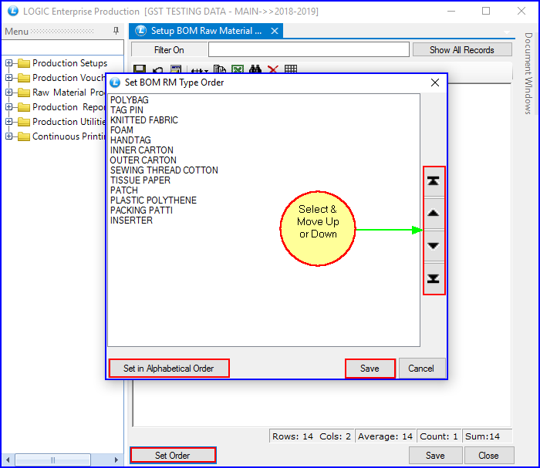Click the menu panel scrollbar right arrow
The height and width of the screenshot is (468, 540).
coord(116,460)
